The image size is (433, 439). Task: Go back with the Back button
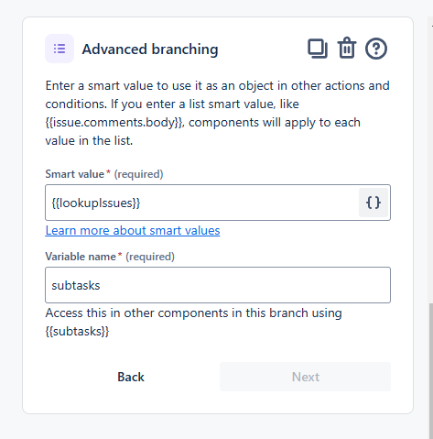(131, 377)
